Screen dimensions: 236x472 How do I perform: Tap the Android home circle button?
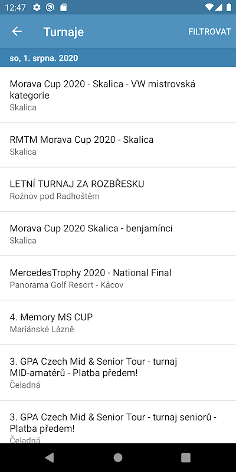[118, 458]
